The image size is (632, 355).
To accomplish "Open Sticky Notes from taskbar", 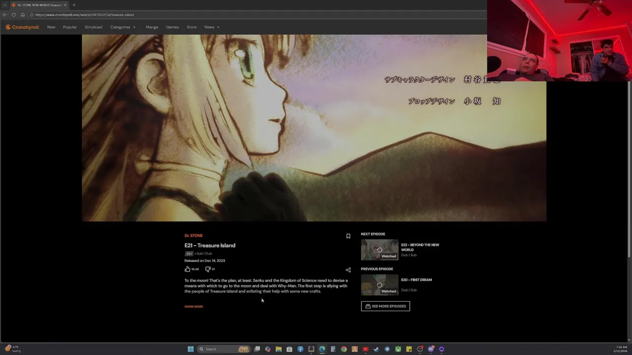I will (x=409, y=349).
